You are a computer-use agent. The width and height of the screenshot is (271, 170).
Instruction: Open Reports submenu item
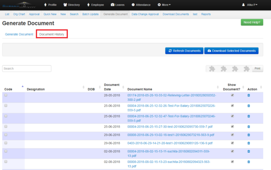206,14
